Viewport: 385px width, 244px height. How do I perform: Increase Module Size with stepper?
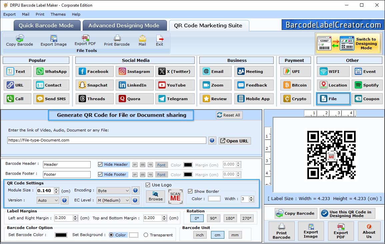click(x=56, y=189)
